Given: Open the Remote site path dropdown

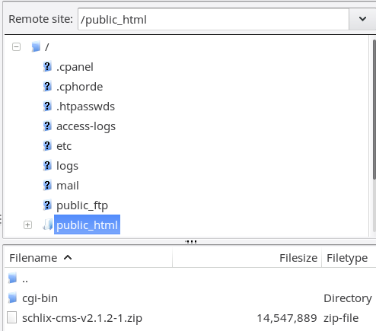Looking at the screenshot, I should coord(362,19).
